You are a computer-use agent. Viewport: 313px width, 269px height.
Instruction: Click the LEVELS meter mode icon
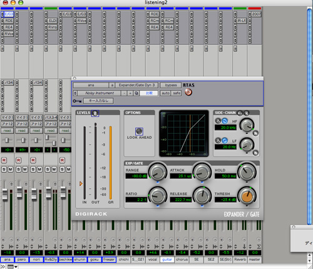coord(95,113)
